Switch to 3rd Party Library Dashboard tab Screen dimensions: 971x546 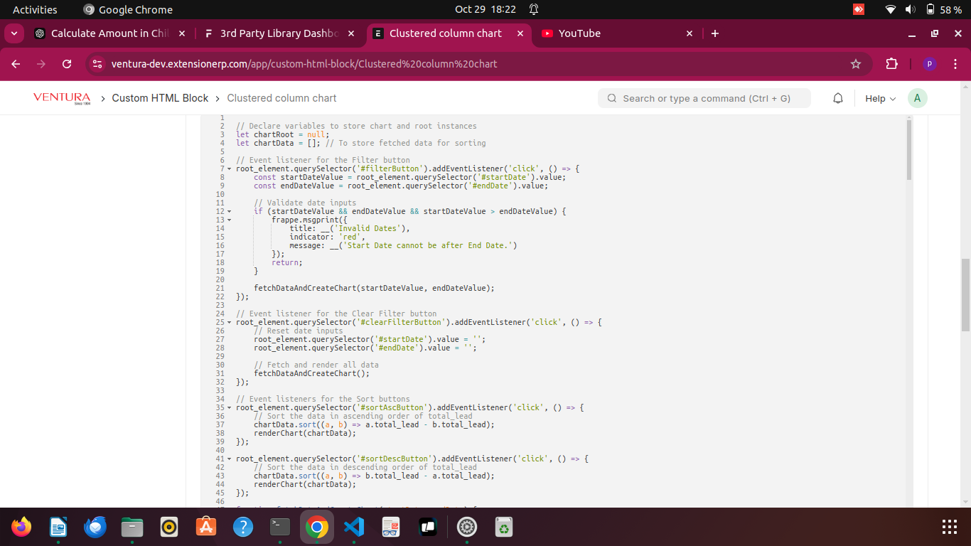click(x=279, y=33)
